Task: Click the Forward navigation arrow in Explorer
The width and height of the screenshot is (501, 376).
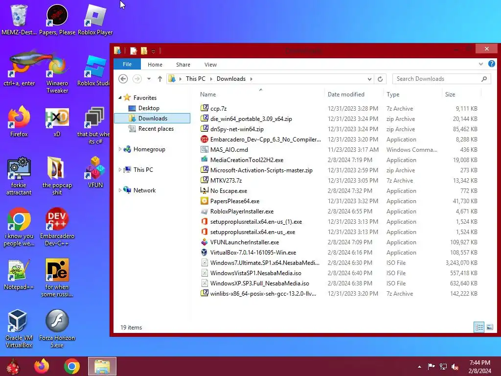Action: tap(137, 79)
